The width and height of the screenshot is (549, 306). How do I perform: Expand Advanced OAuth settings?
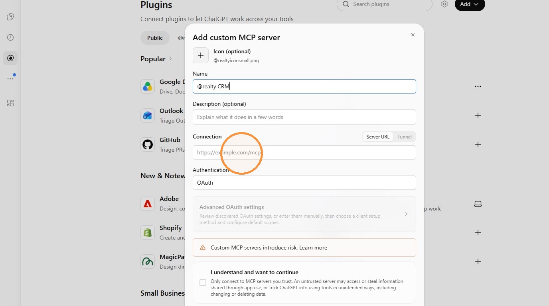tap(304, 214)
